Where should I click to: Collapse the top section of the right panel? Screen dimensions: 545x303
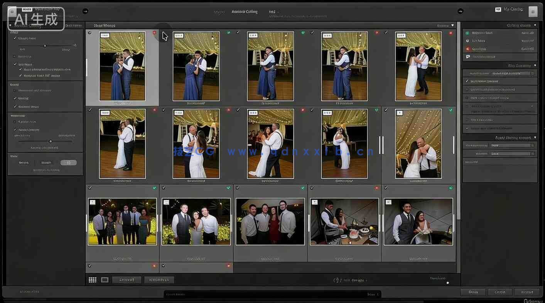tap(535, 25)
